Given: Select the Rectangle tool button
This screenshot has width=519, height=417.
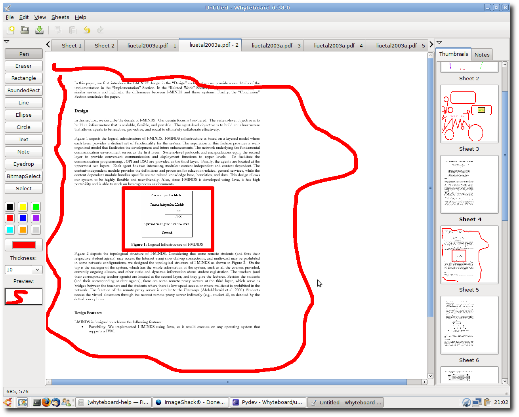Looking at the screenshot, I should pos(24,78).
